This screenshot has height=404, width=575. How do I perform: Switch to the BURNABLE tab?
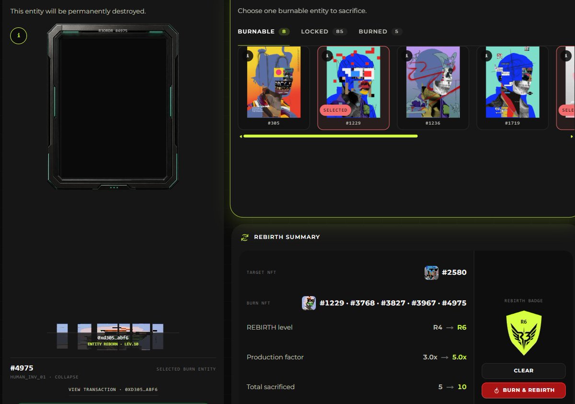[x=264, y=32]
